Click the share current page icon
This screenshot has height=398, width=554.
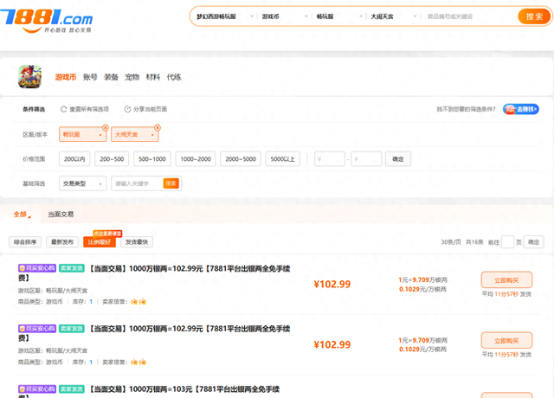click(127, 109)
